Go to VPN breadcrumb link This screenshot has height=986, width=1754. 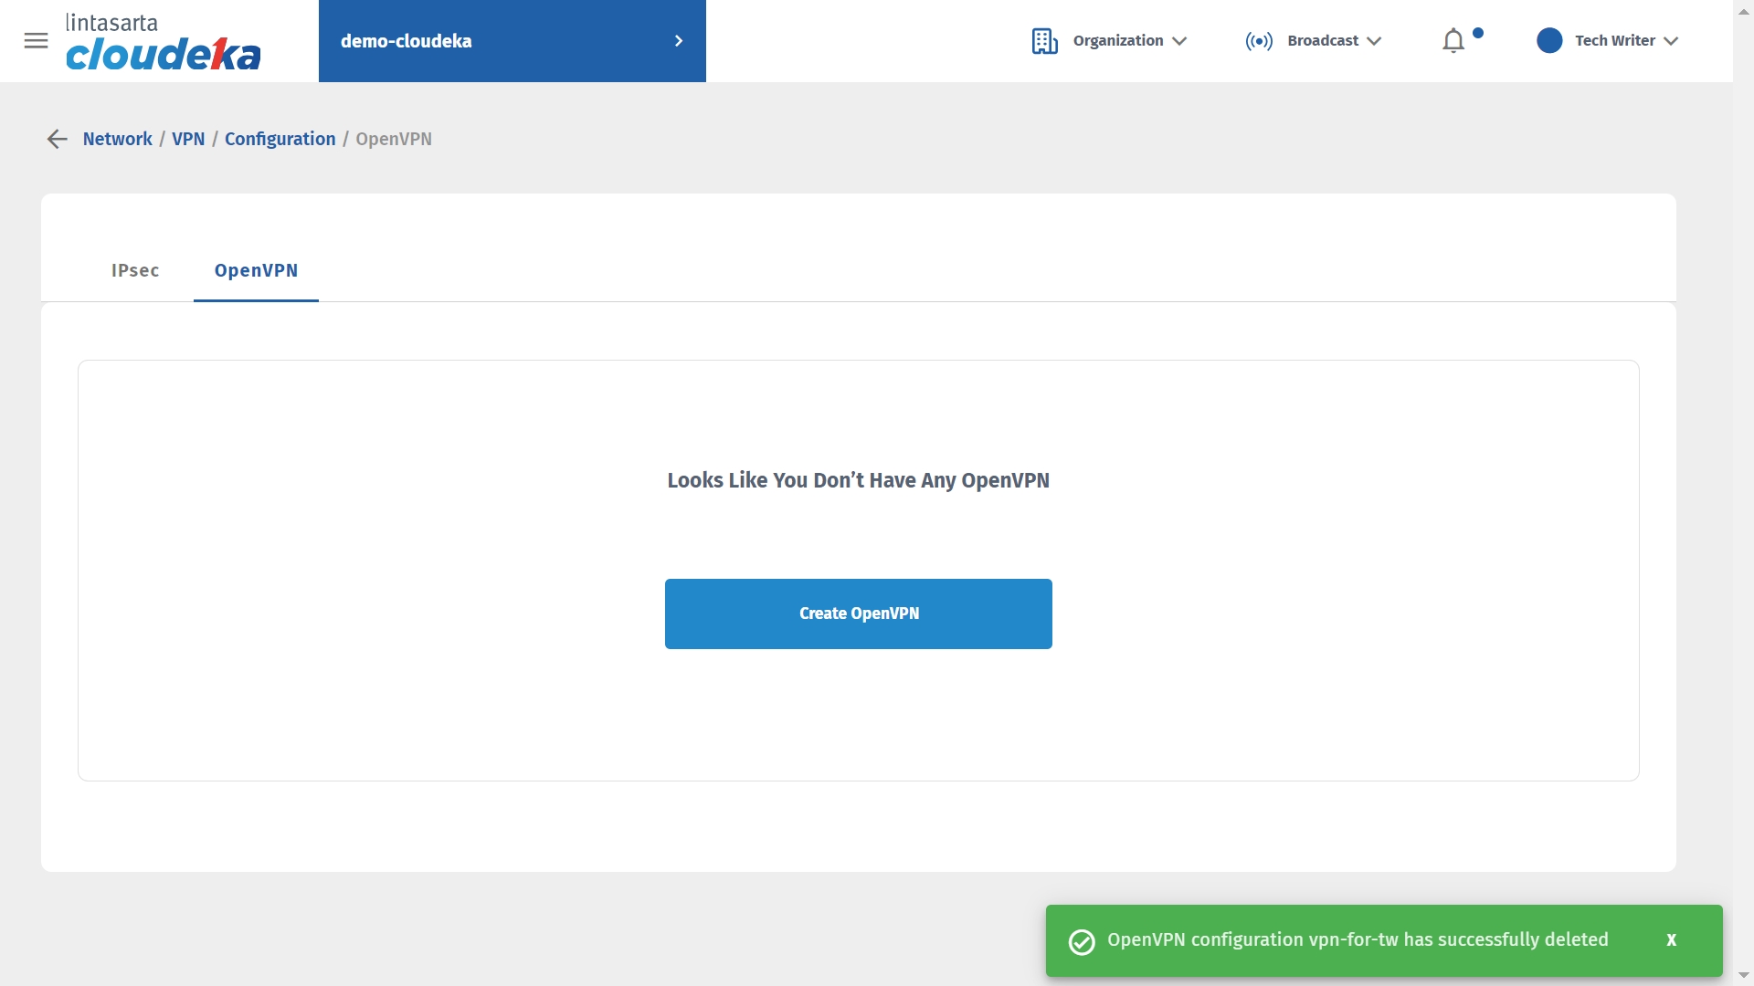pyautogui.click(x=188, y=139)
